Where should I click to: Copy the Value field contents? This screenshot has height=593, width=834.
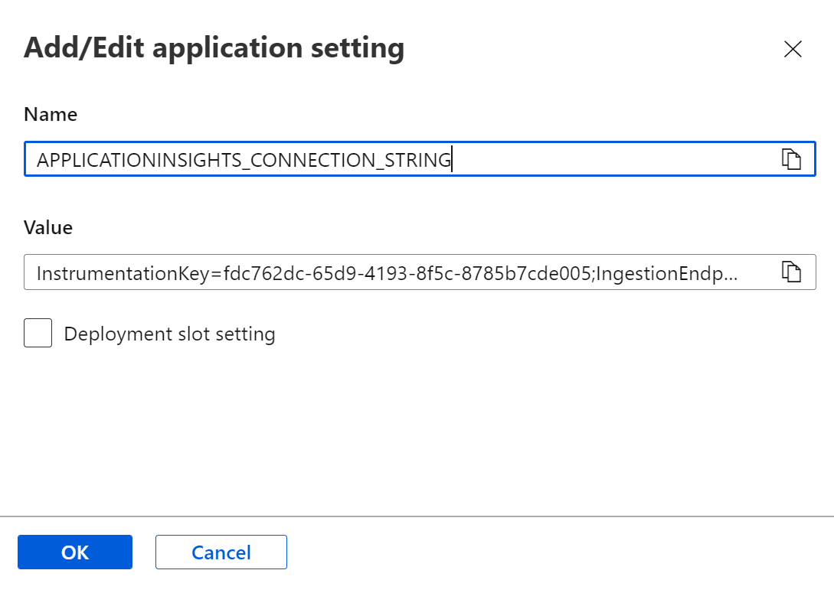791,272
